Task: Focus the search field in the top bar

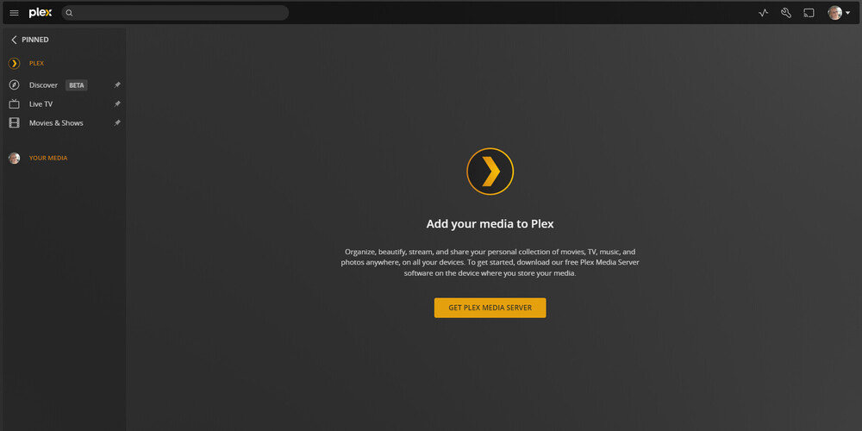Action: click(x=175, y=13)
